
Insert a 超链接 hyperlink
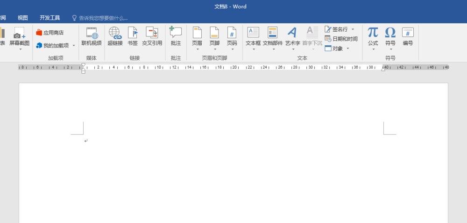pyautogui.click(x=115, y=37)
